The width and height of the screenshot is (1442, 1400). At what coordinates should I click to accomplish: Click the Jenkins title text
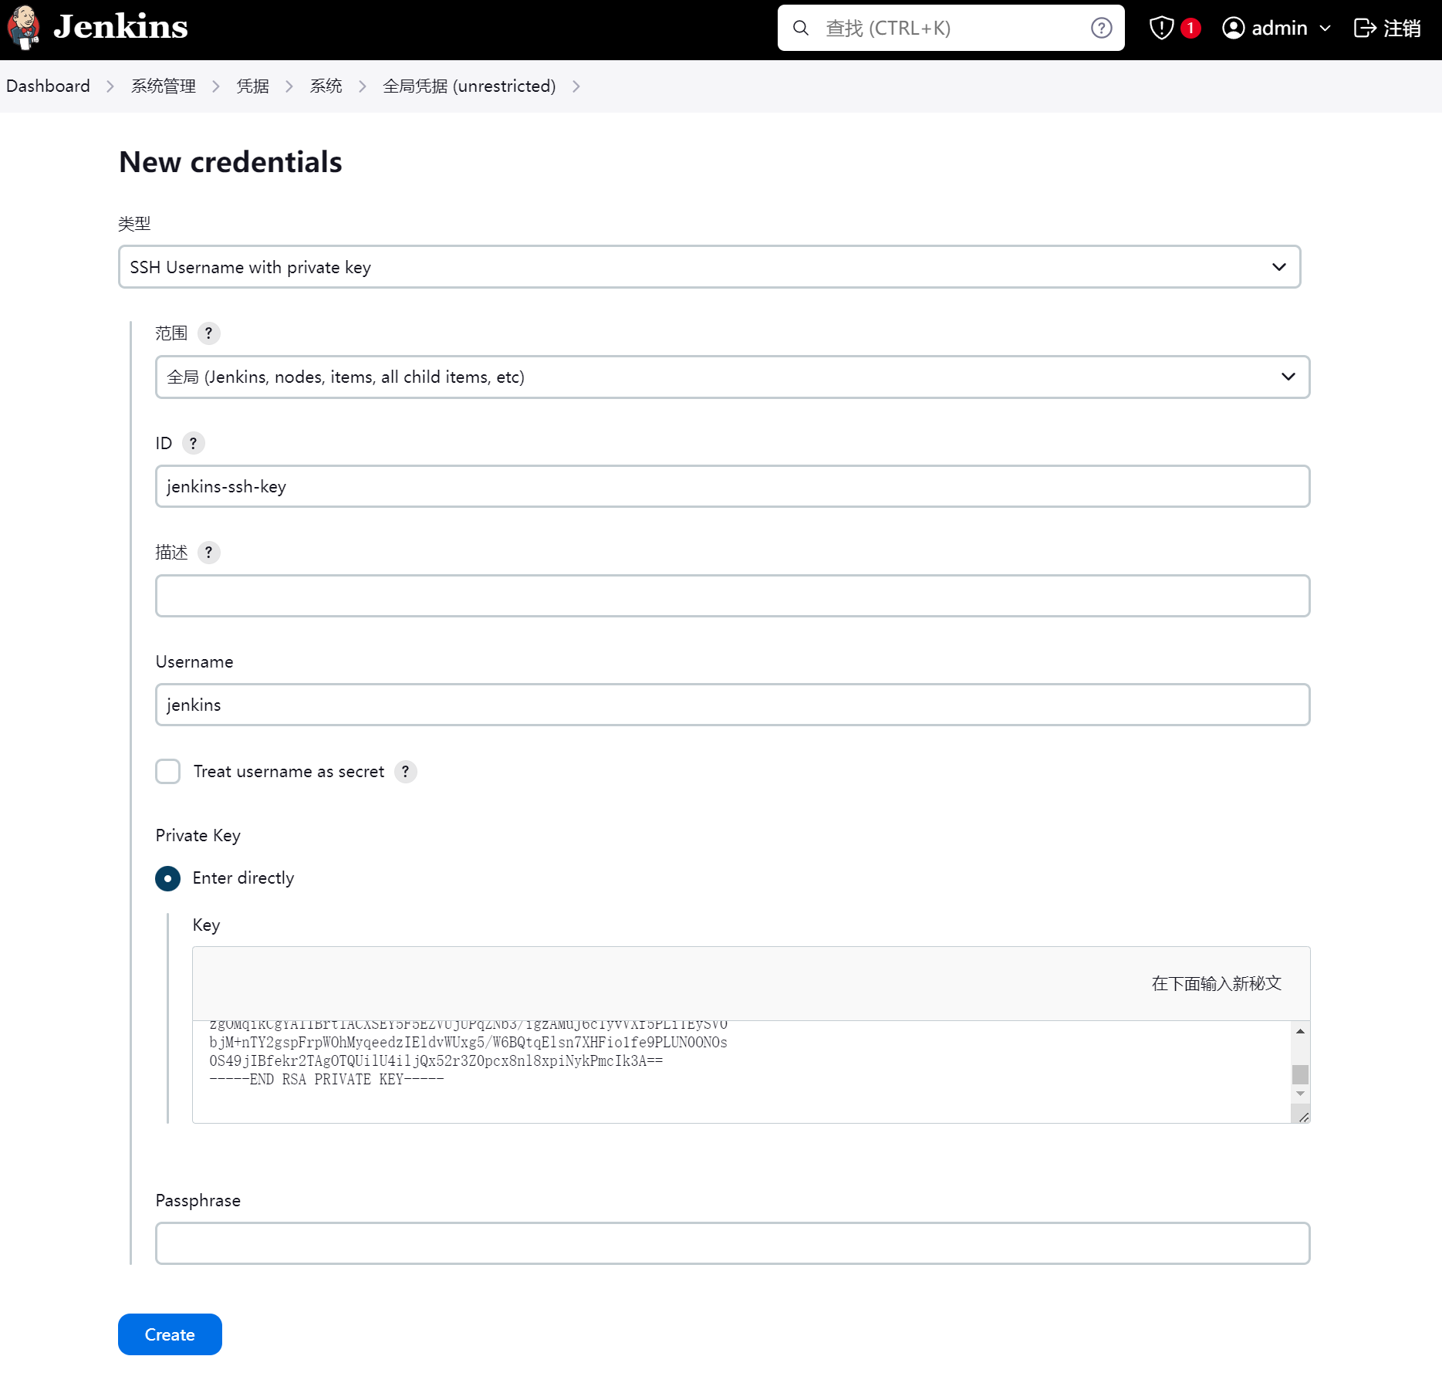point(120,28)
